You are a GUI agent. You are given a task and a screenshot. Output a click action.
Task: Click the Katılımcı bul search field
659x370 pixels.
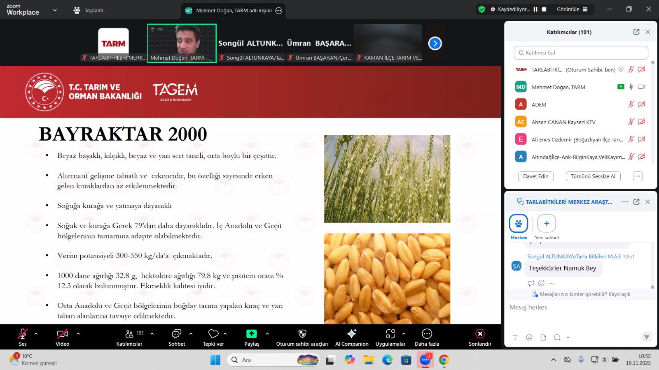(x=581, y=53)
